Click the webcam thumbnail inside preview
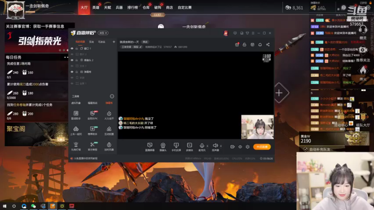The height and width of the screenshot is (210, 374). click(x=258, y=127)
